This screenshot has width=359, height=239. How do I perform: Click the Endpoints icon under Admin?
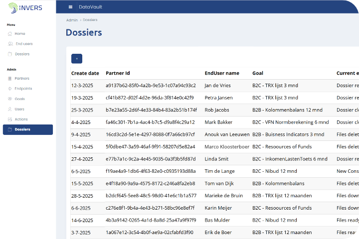click(x=10, y=89)
